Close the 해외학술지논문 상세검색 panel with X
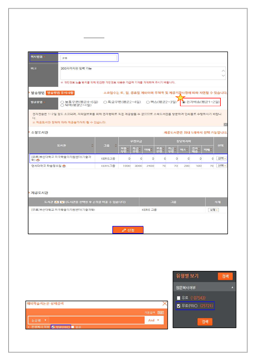 [x=165, y=304]
